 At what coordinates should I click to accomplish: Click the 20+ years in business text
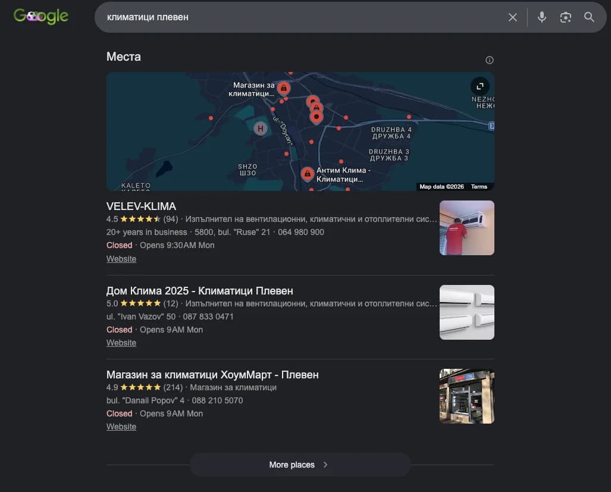[146, 232]
